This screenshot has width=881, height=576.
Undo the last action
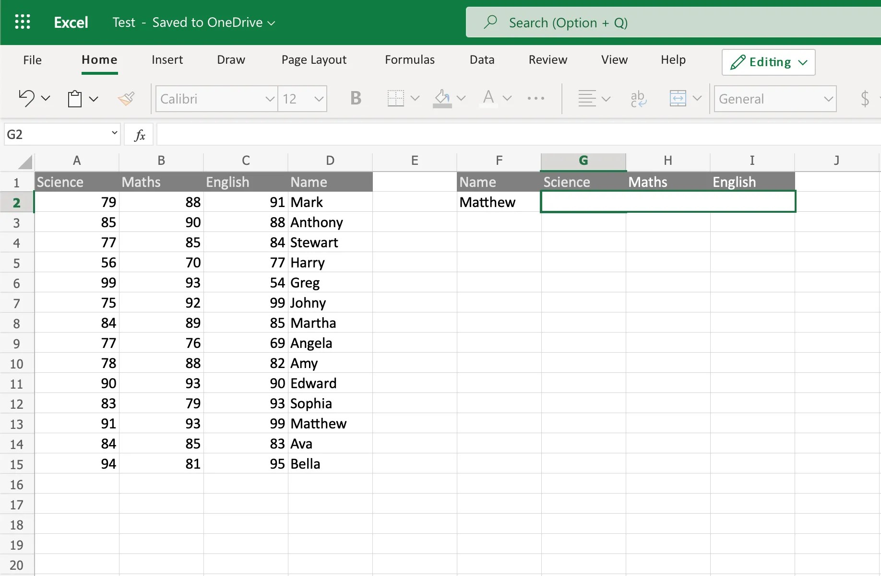click(26, 98)
